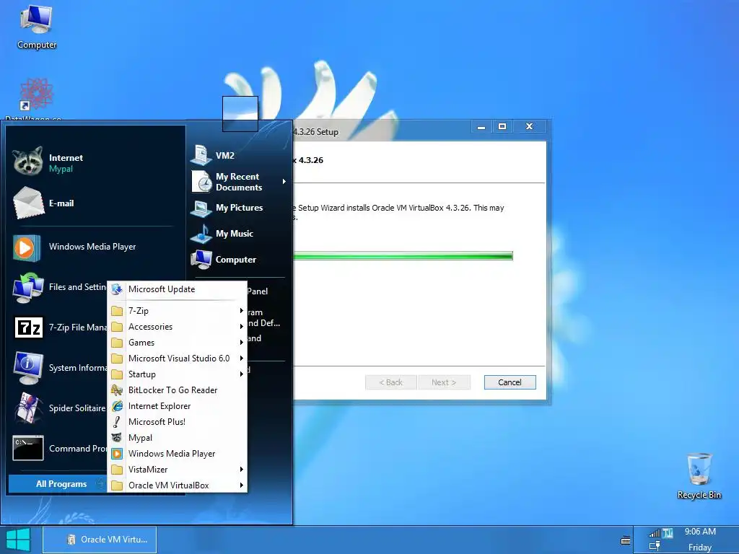
Task: Open Mypal raccoon Internet icon in Start menu
Action: 27,162
